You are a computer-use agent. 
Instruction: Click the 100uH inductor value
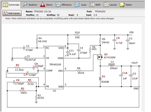tap(114, 68)
